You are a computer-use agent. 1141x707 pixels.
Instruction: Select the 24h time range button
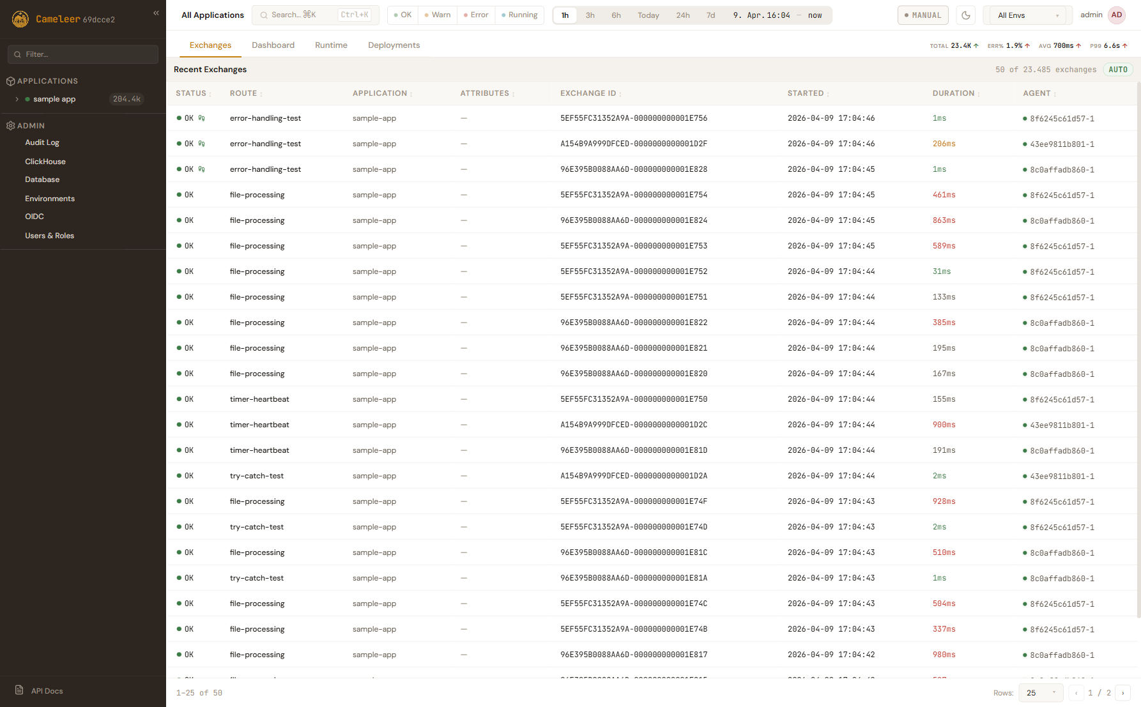tap(682, 15)
